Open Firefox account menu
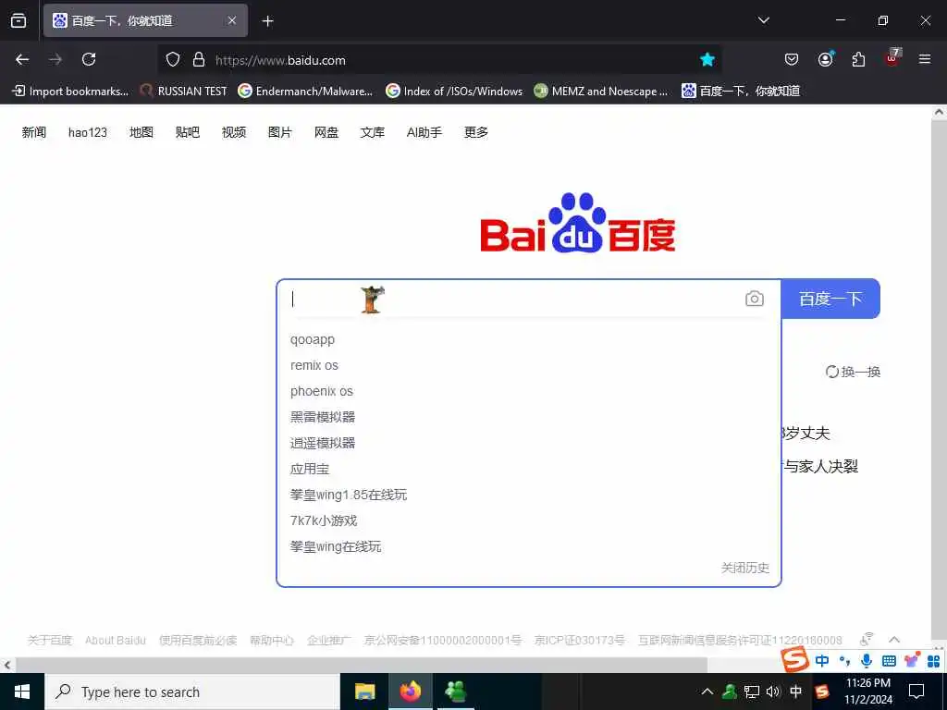This screenshot has width=947, height=710. click(826, 58)
